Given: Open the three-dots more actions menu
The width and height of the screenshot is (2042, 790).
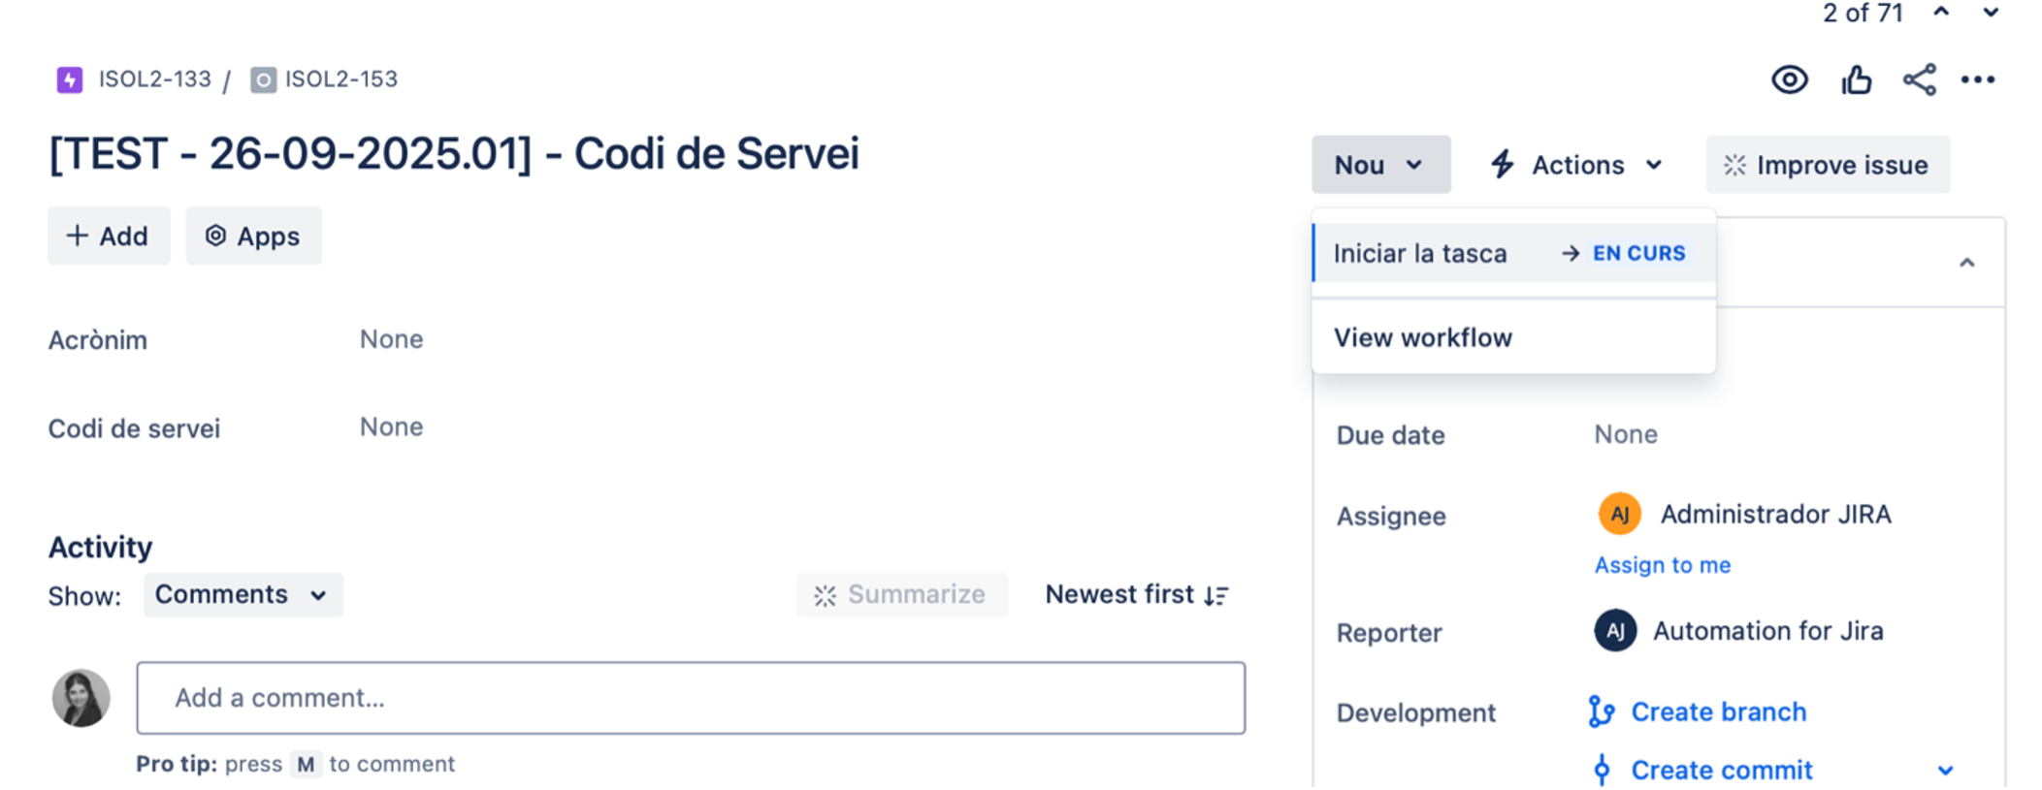Looking at the screenshot, I should click(1978, 79).
